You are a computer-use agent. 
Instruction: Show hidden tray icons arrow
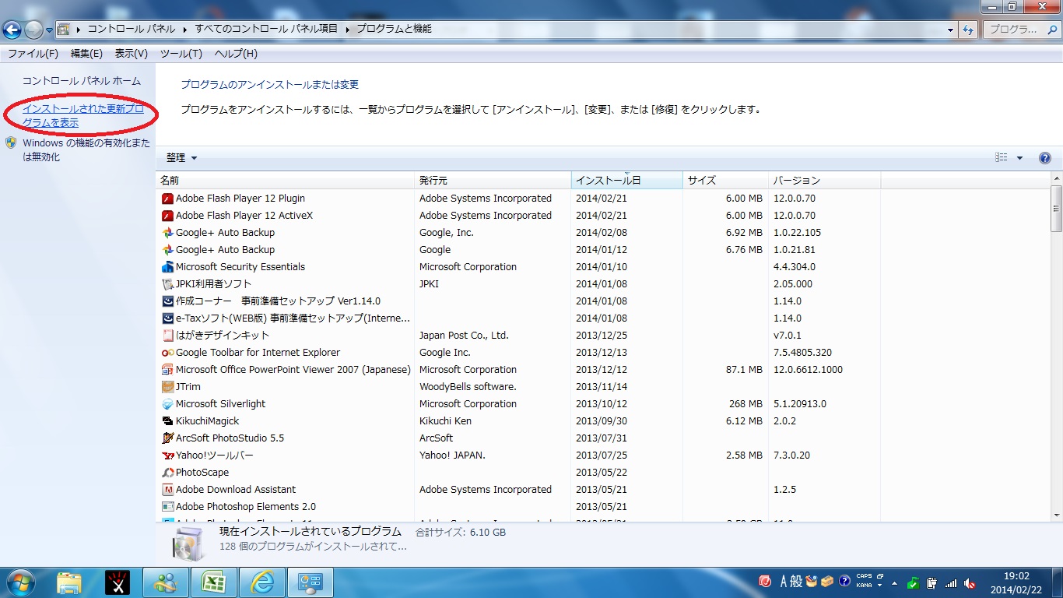(894, 582)
